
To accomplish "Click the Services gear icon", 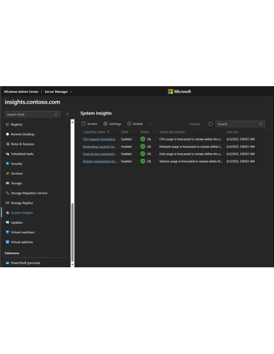I will coord(7,173).
